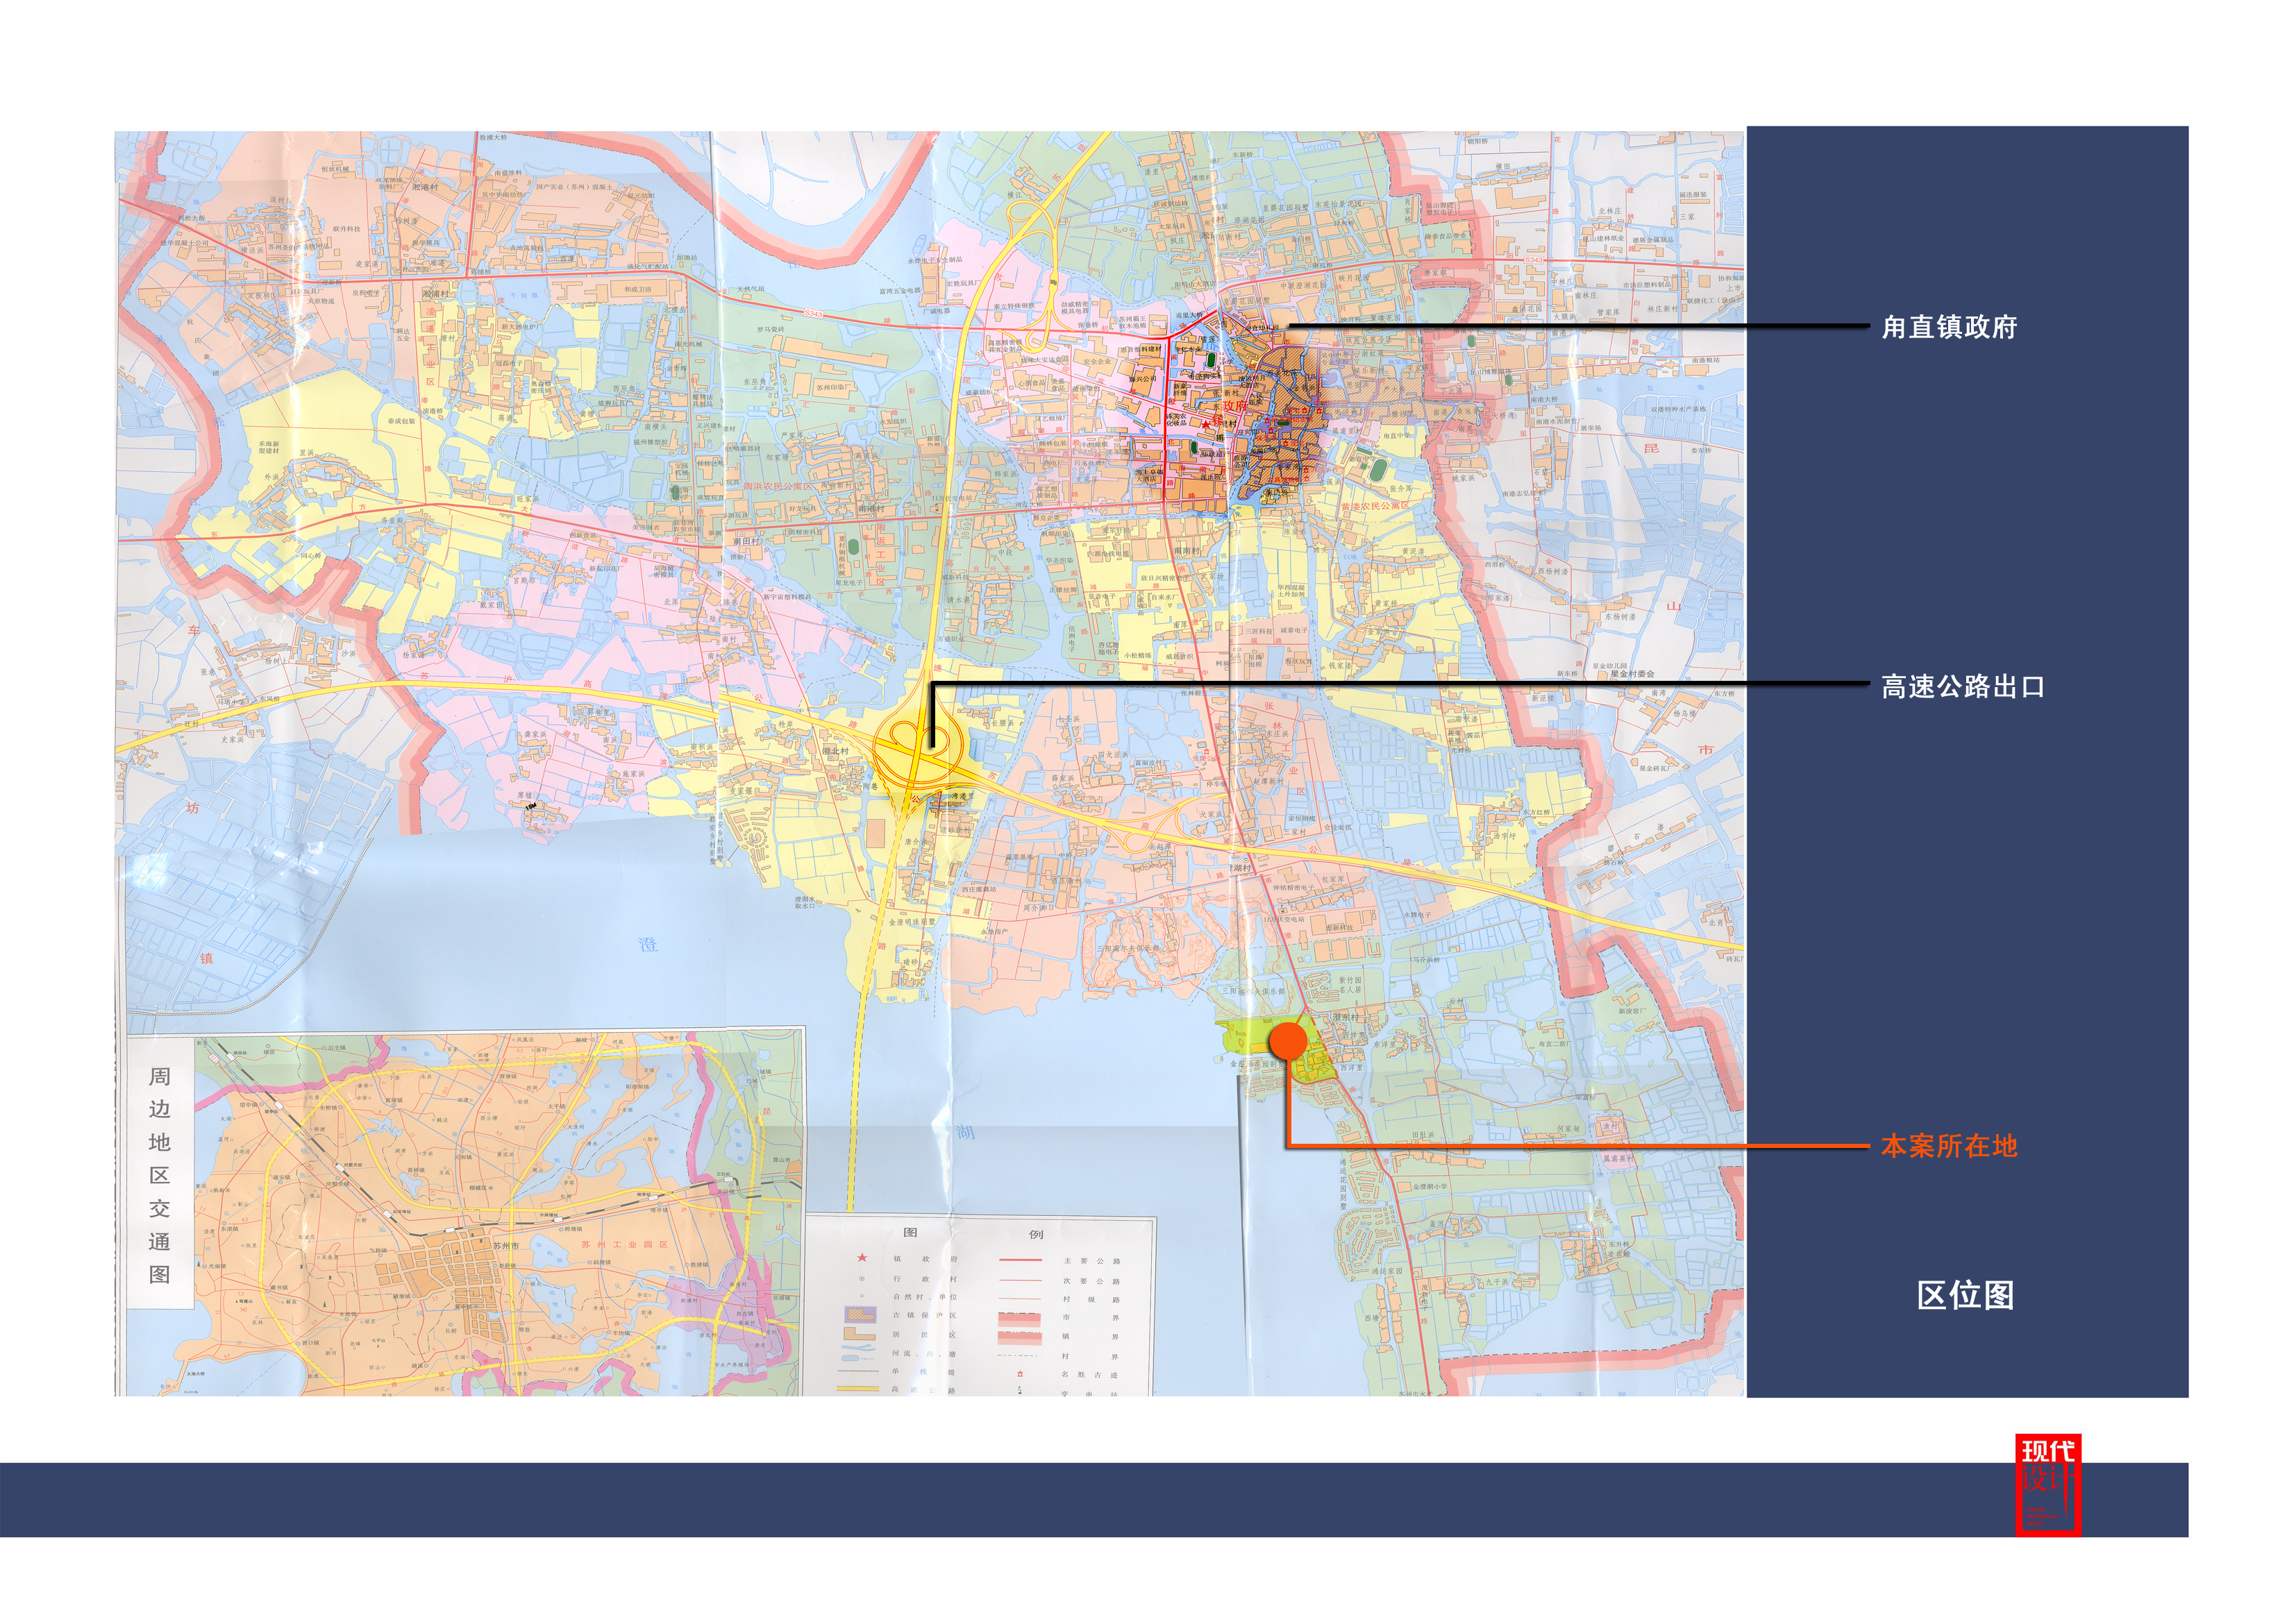Click the orange project location dot marker
The width and height of the screenshot is (2296, 1622).
pyautogui.click(x=1288, y=1040)
